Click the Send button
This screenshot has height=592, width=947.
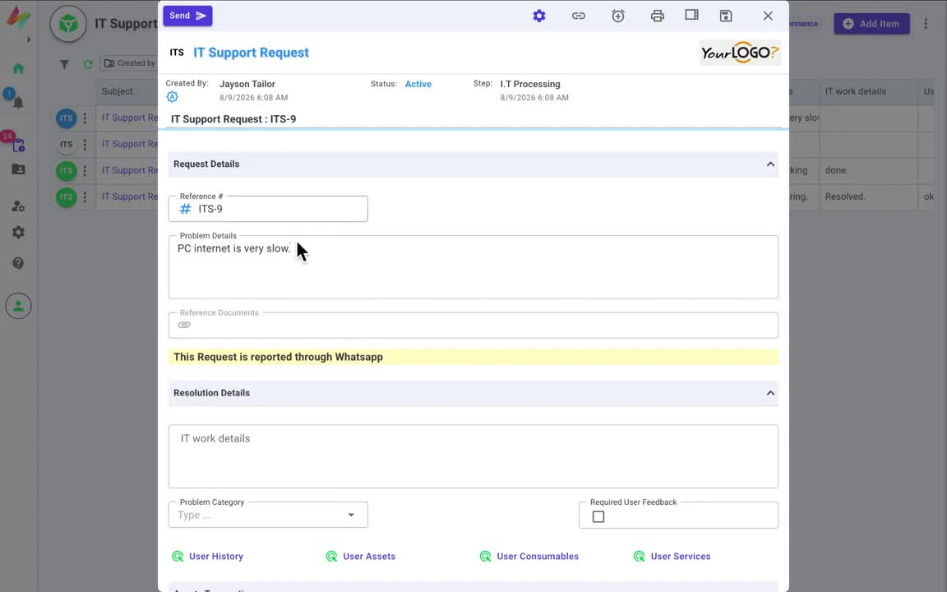click(187, 16)
